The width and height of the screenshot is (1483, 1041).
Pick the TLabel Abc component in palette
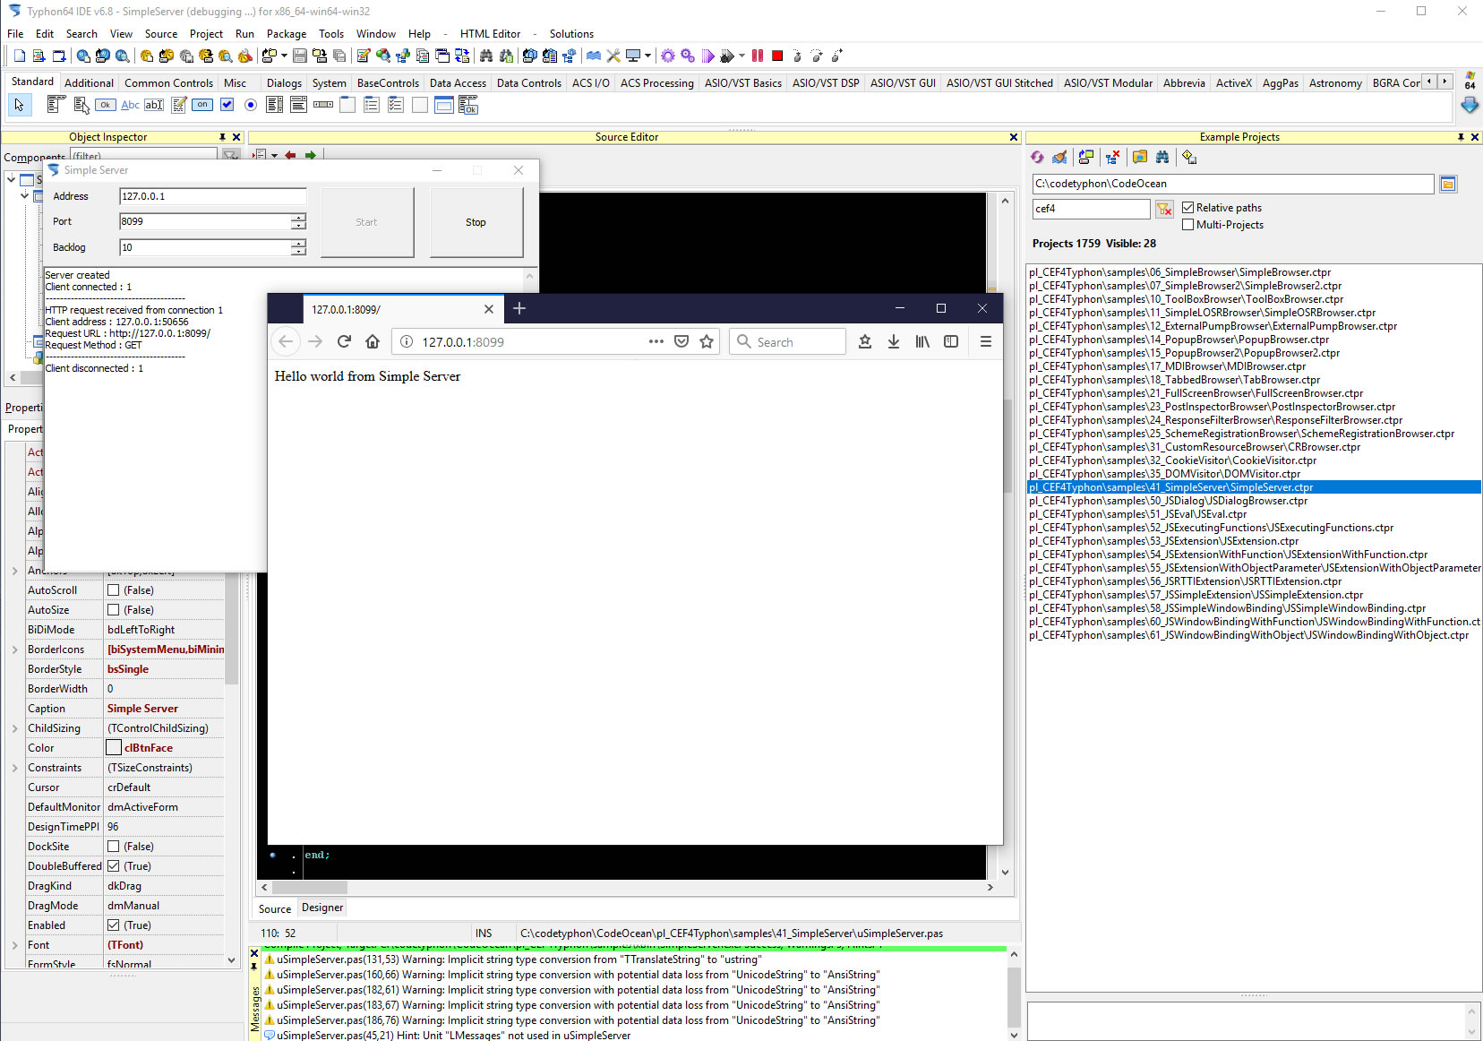pyautogui.click(x=130, y=105)
